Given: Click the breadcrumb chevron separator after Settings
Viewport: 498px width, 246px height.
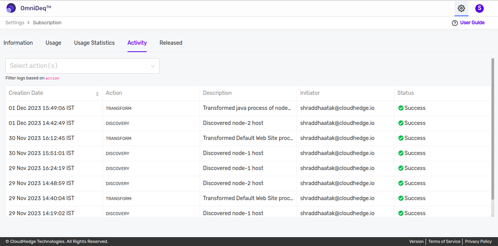Looking at the screenshot, I should [x=29, y=23].
